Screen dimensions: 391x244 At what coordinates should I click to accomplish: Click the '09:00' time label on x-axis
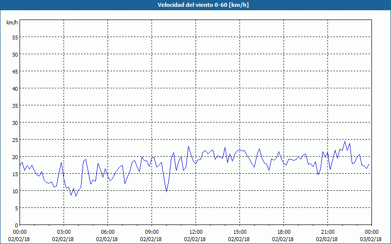tap(152, 232)
